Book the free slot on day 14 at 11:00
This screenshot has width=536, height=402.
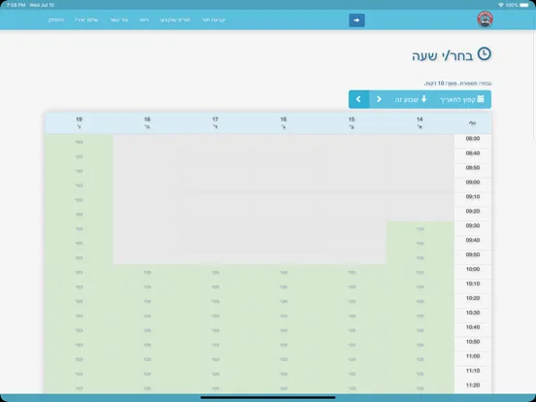coord(420,359)
